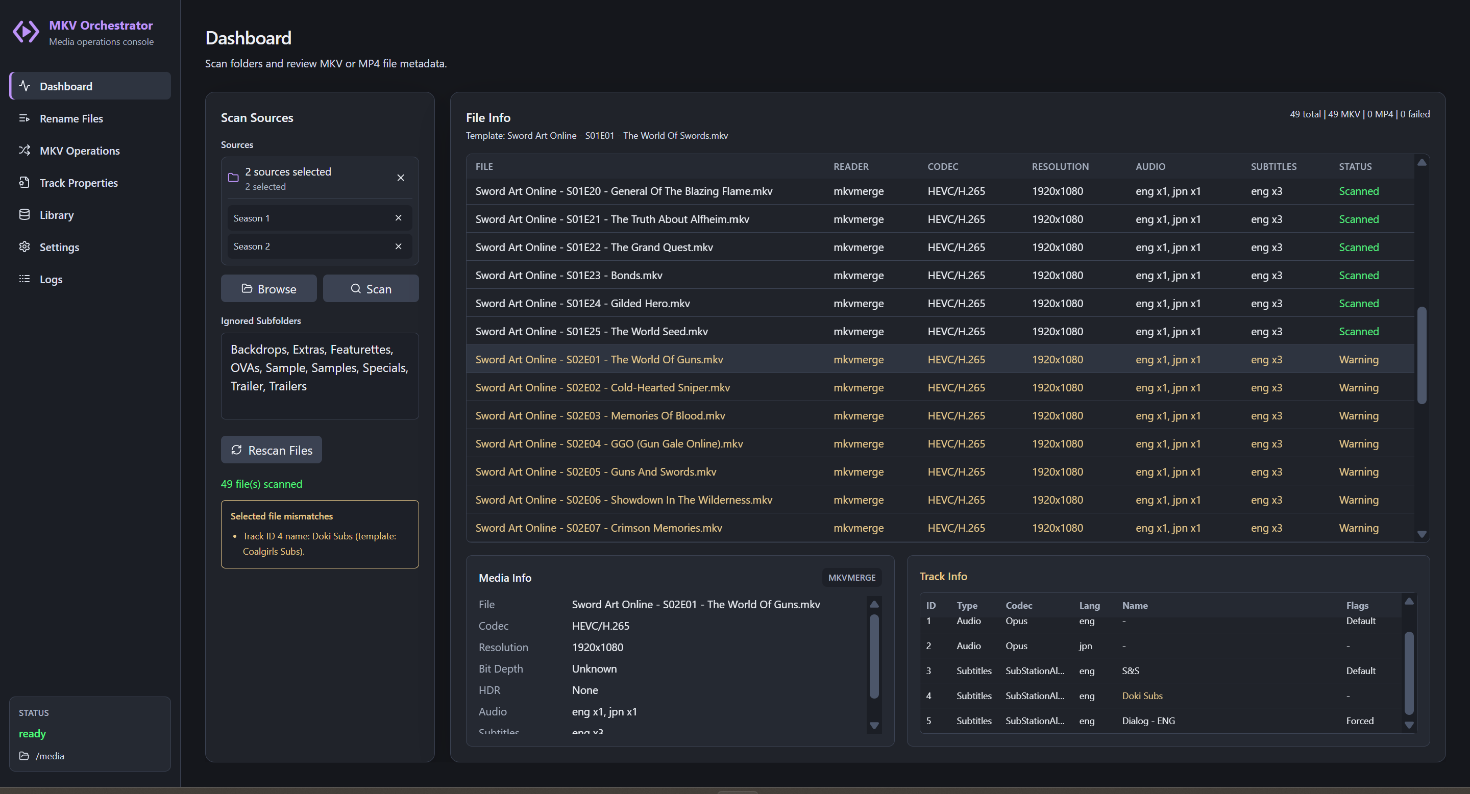This screenshot has width=1470, height=794.
Task: Select S02E06 Showdown In The Wilderness file
Action: [940, 499]
